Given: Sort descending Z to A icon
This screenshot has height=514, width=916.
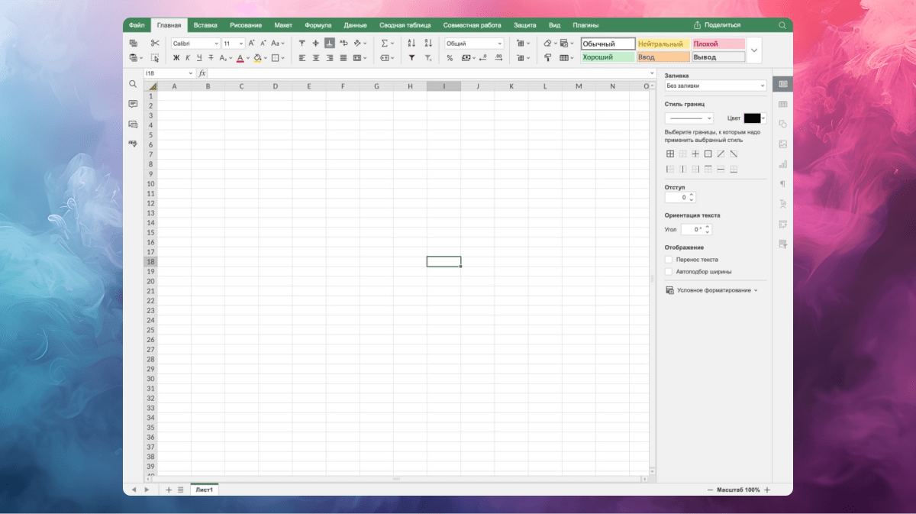Looking at the screenshot, I should coord(428,44).
